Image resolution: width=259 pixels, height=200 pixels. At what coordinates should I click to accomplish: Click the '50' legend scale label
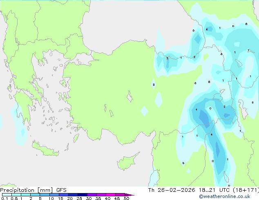tap(126, 198)
